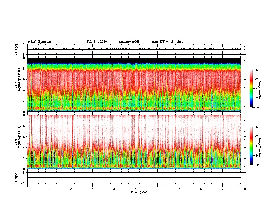
Task: Click the ch.1 voltage waveform trace
Action: point(134,49)
